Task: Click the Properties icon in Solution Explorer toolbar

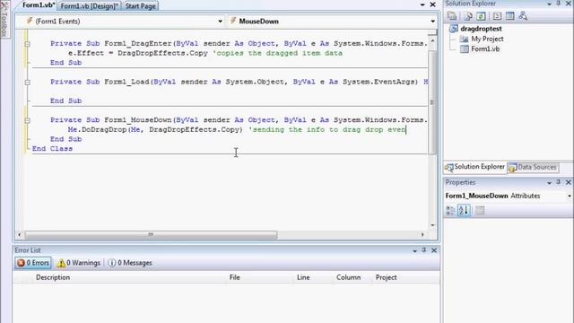Action: point(452,16)
